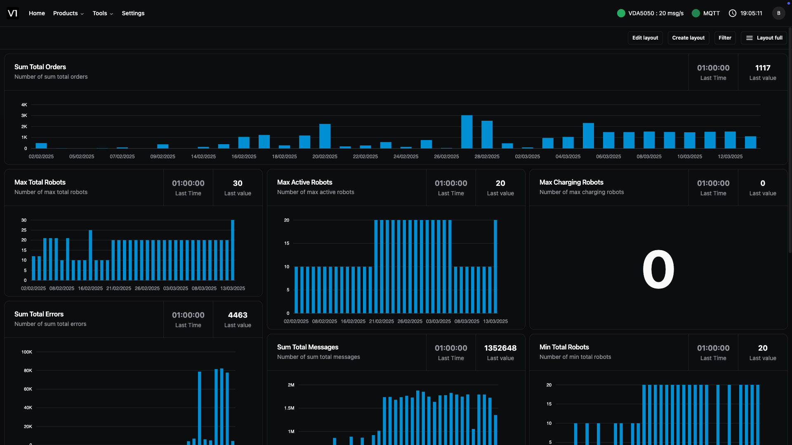Click the 20 last value of Max Active Robots
The height and width of the screenshot is (445, 792).
500,183
